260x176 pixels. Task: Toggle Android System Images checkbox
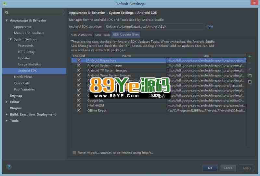tap(79, 65)
